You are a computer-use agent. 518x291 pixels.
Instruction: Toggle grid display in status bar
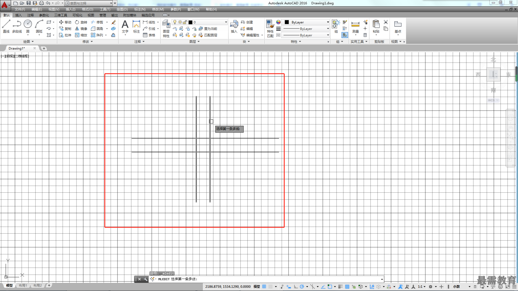264,286
